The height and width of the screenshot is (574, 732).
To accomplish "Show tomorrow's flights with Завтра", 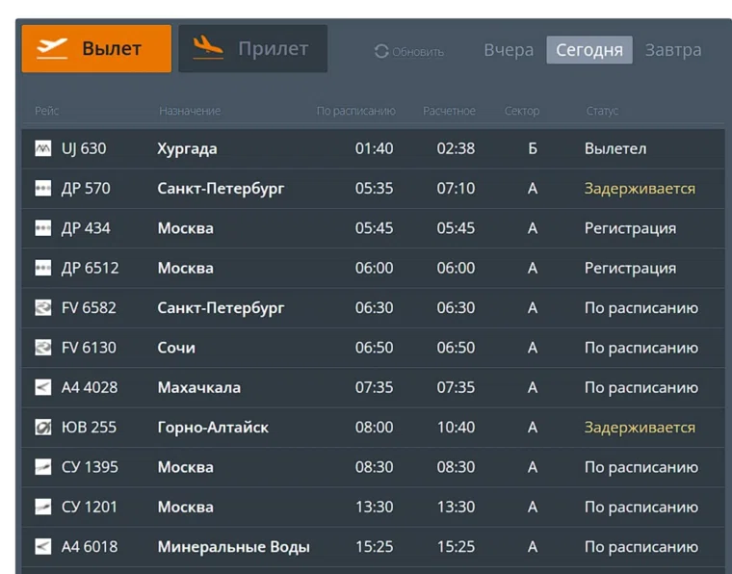I will (673, 50).
